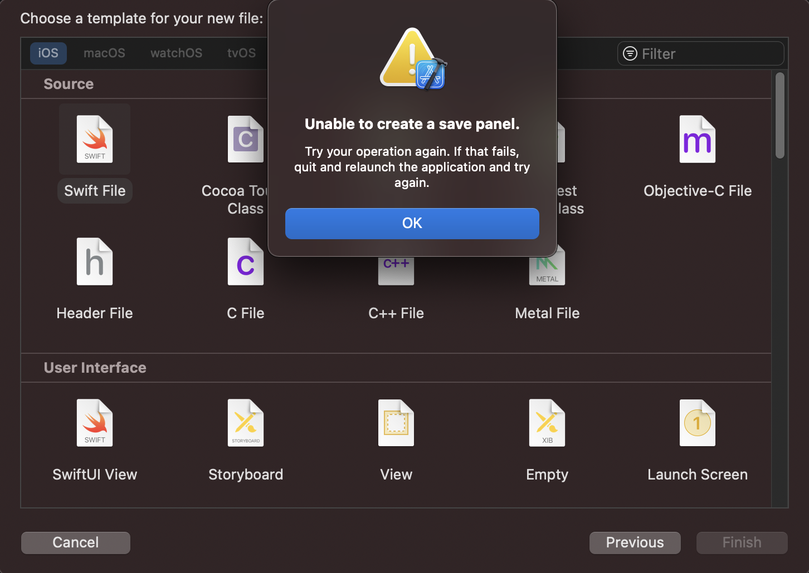The width and height of the screenshot is (809, 573).
Task: Switch to the tvOS template tab
Action: point(241,53)
